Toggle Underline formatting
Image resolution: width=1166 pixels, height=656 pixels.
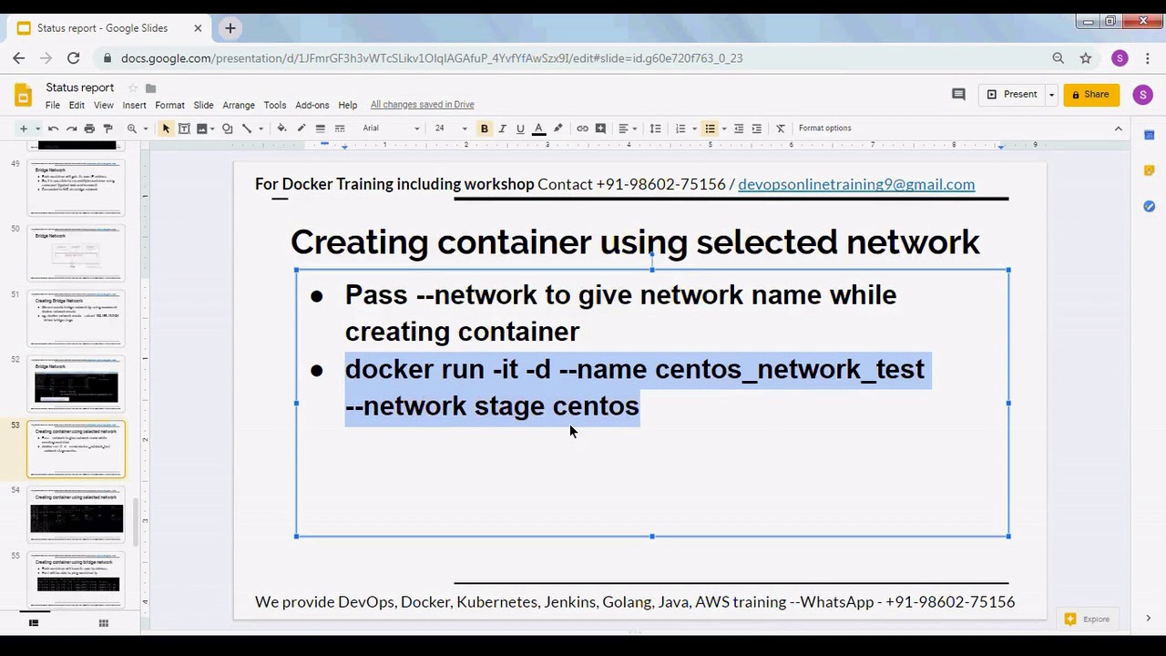(x=520, y=128)
